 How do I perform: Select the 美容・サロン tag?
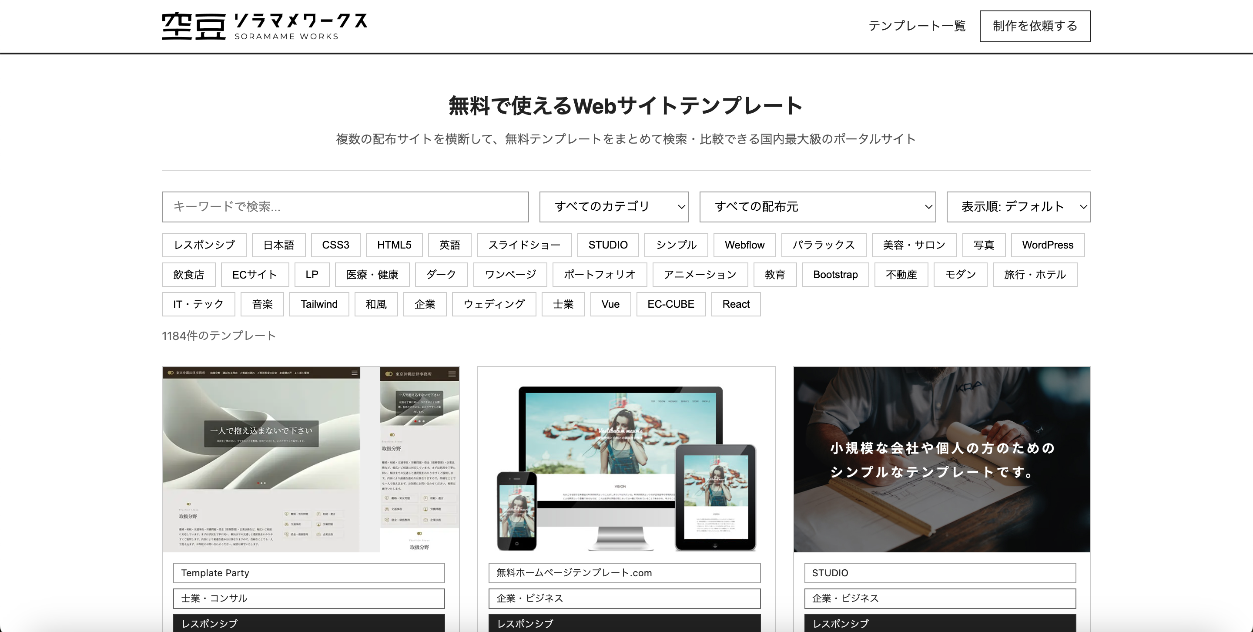click(914, 245)
